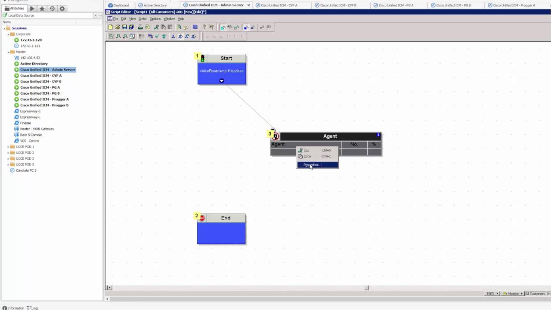Collapse the Corporate folder
The image size is (551, 310).
click(8, 34)
